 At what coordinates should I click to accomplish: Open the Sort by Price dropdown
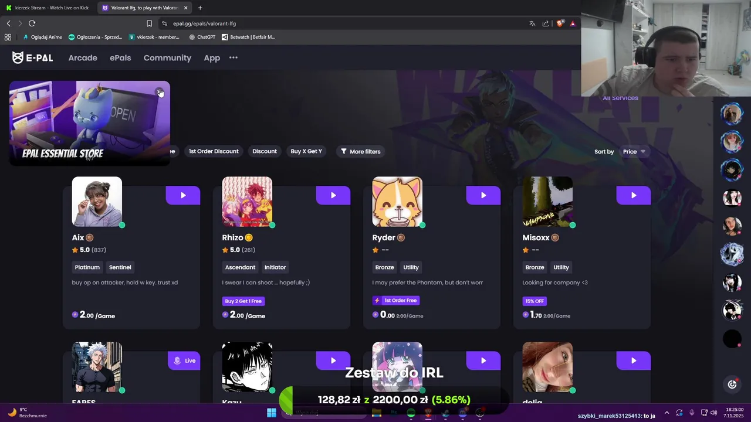pos(634,151)
